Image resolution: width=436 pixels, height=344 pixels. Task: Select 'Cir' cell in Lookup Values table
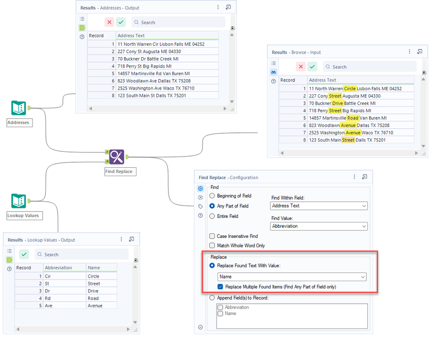64,276
